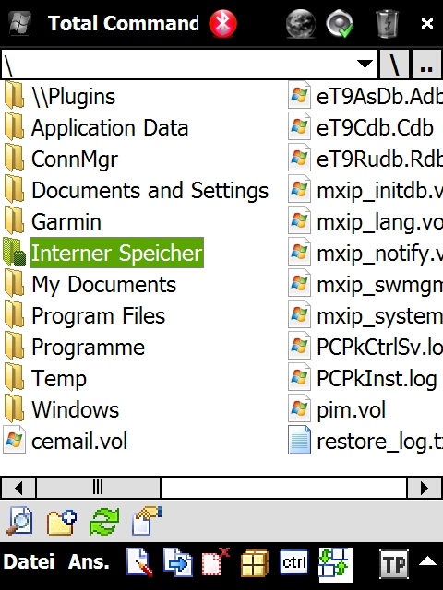The width and height of the screenshot is (443, 590).
Task: Click the horizontal scrollbar right arrow
Action: (425, 488)
